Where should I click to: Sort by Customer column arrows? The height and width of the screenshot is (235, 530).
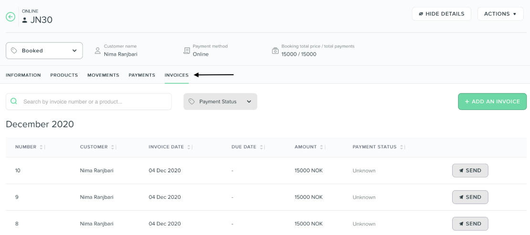pos(113,147)
